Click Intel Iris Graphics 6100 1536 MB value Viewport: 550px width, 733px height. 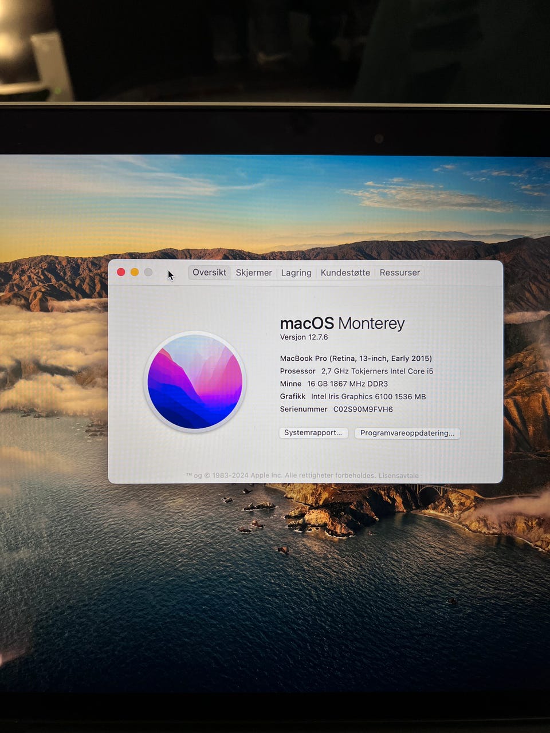click(x=368, y=396)
